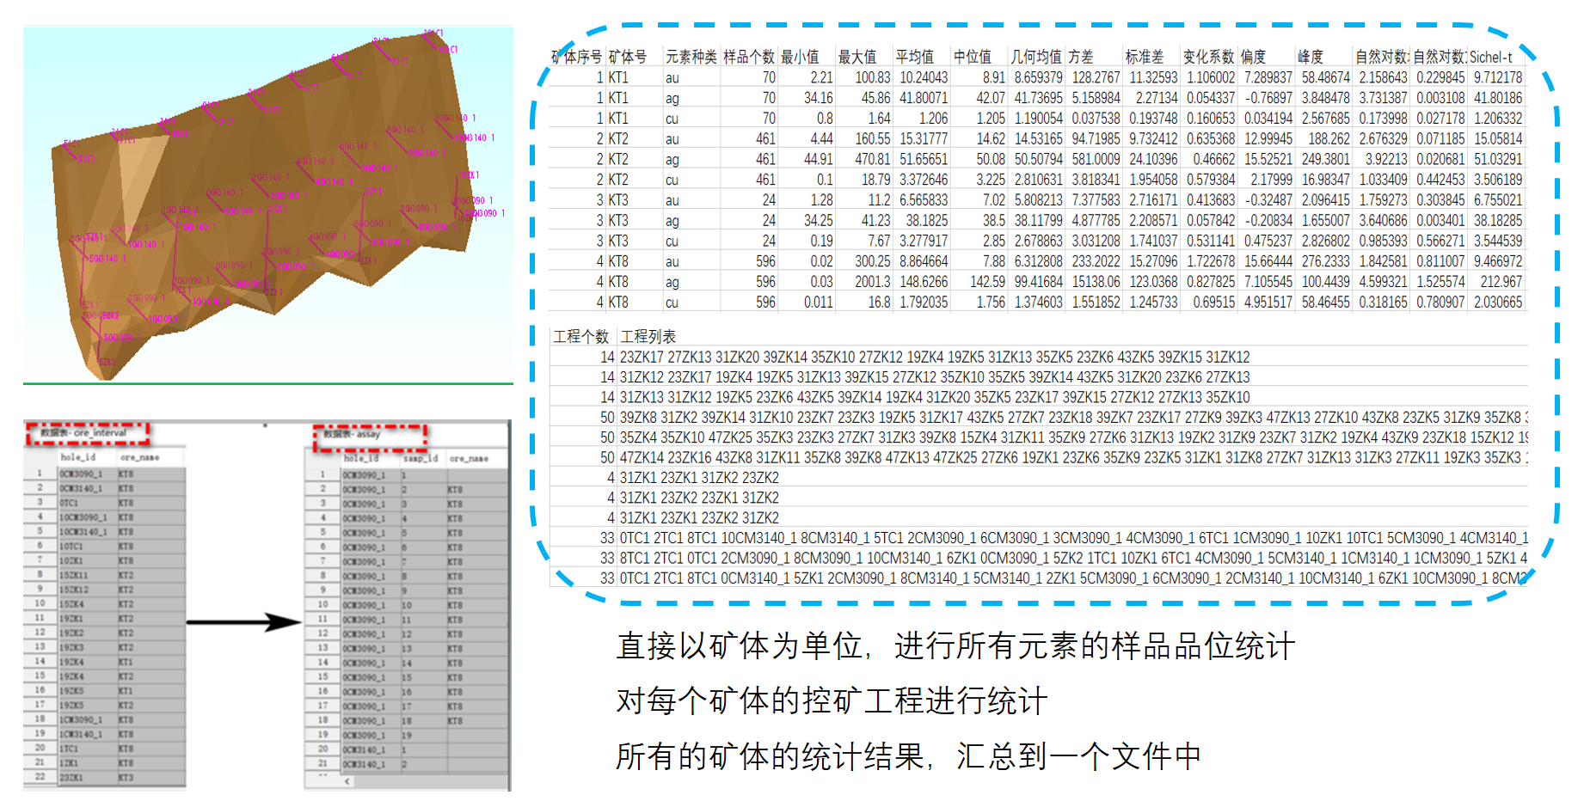
Task: Click the 15138.06 variance cell
Action: [1096, 282]
